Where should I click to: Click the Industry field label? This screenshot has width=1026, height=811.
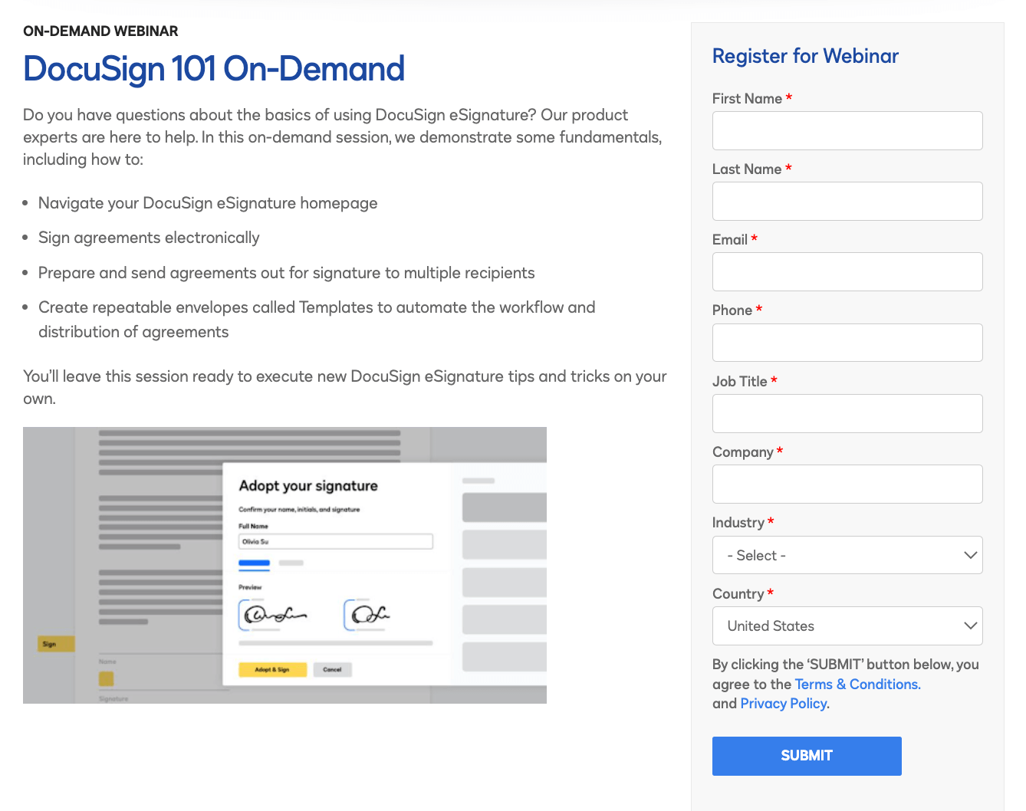[x=738, y=522]
